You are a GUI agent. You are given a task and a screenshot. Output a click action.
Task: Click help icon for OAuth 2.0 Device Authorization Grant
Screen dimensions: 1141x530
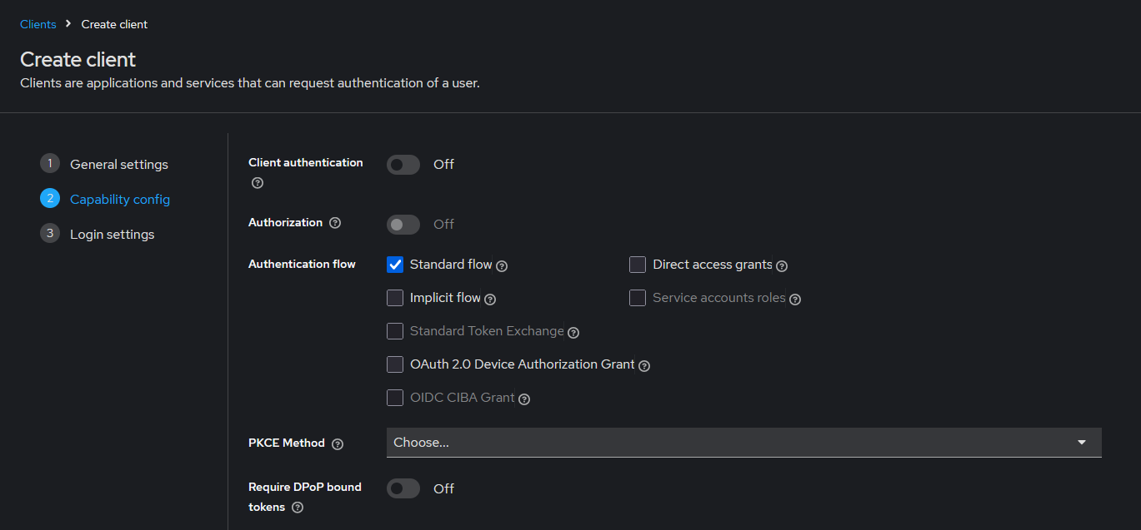click(644, 366)
